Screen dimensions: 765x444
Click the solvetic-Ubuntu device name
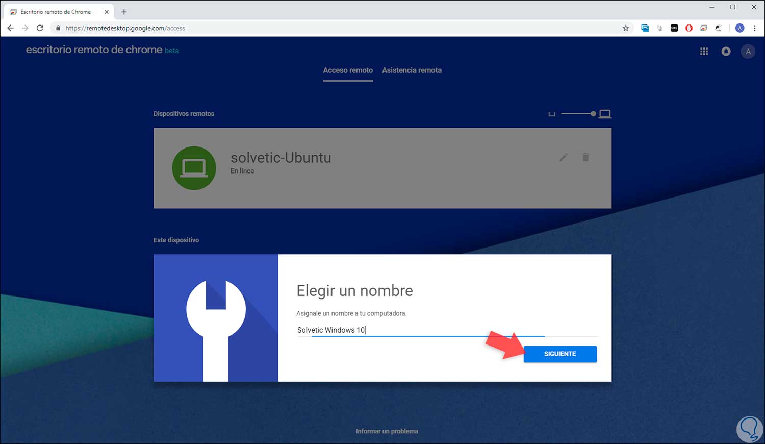point(281,158)
